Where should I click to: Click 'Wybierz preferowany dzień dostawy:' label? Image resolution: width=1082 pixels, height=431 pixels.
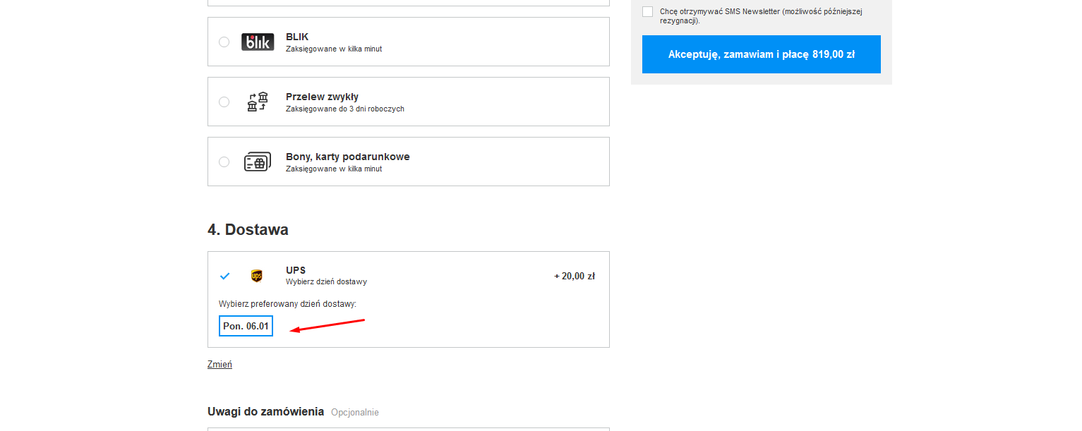[x=287, y=304]
